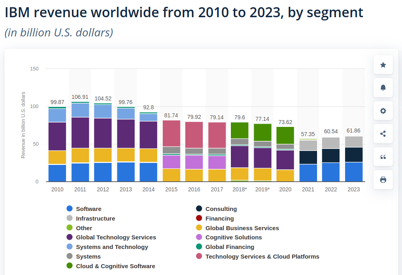The image size is (402, 275).
Task: Click the 79.92 total label
Action: click(194, 117)
